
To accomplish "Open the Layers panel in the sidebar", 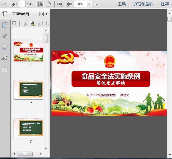I will coord(5,47).
